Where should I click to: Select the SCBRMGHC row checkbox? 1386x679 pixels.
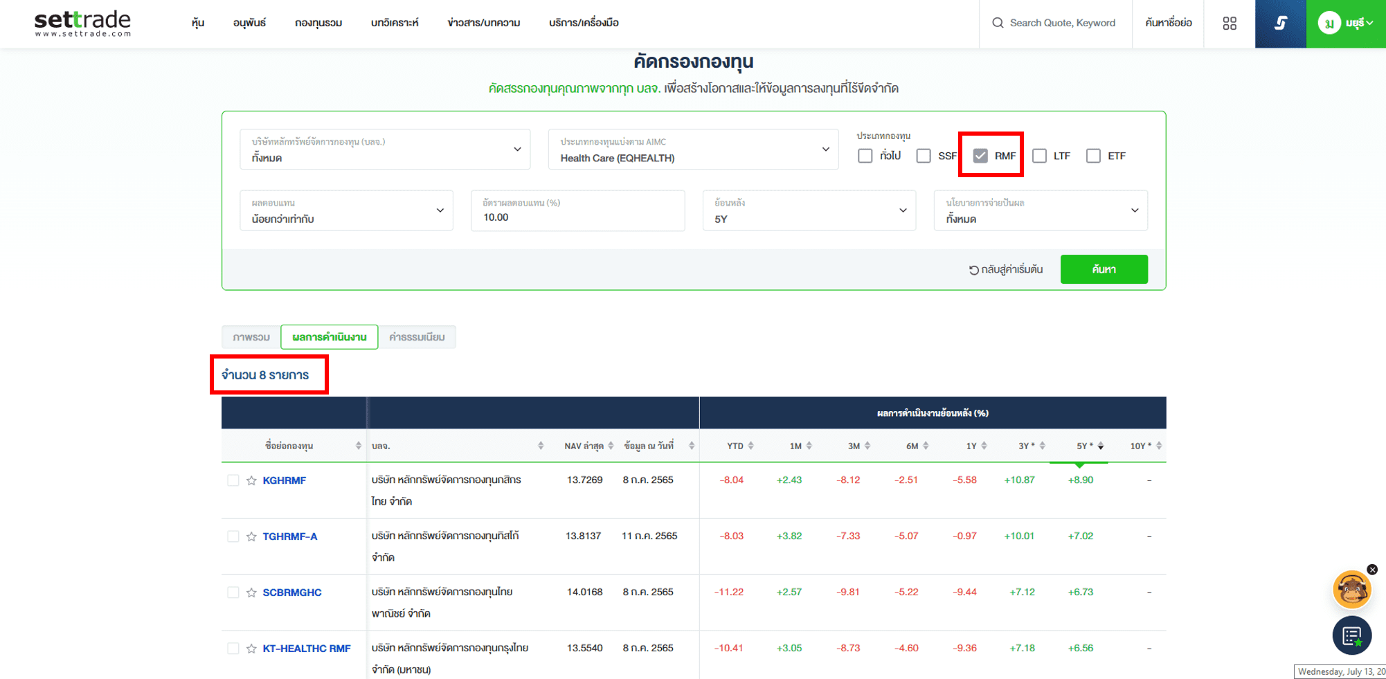pyautogui.click(x=233, y=592)
